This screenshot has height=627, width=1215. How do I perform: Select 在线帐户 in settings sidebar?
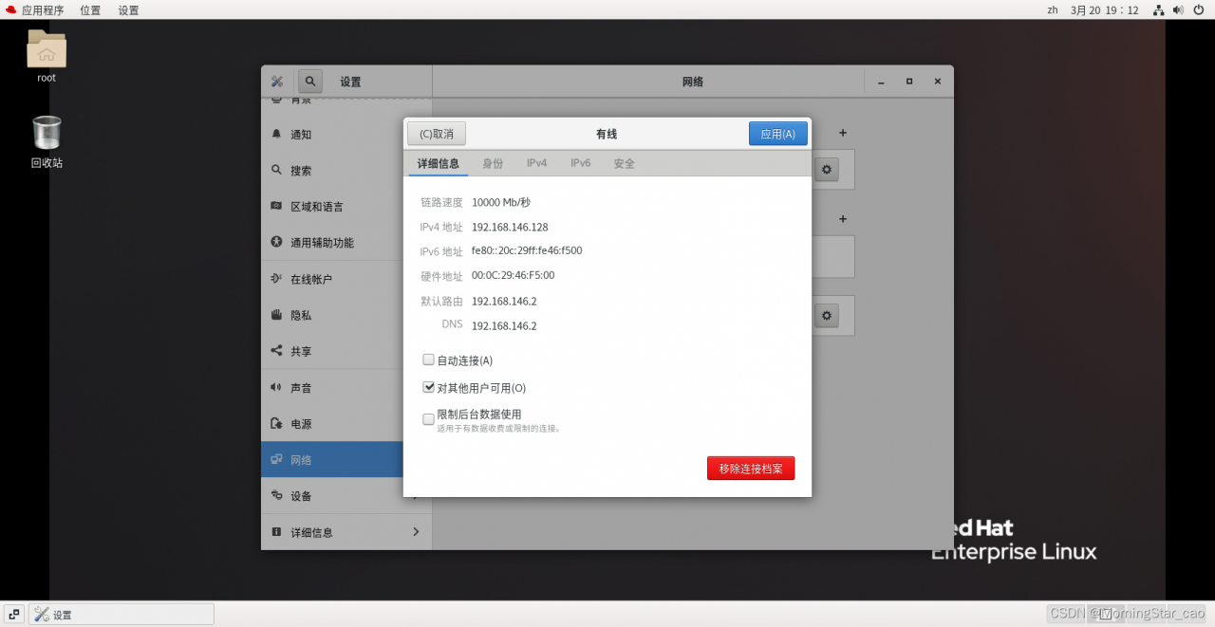tap(346, 279)
